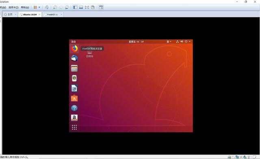Click the hard disk status bar icon
The width and height of the screenshot is (260, 159).
click(x=229, y=157)
